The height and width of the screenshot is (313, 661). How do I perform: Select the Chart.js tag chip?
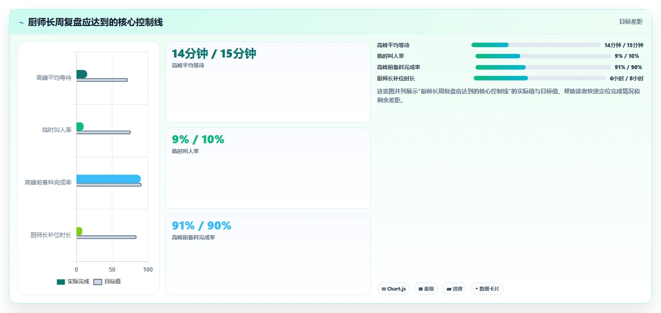coord(394,289)
